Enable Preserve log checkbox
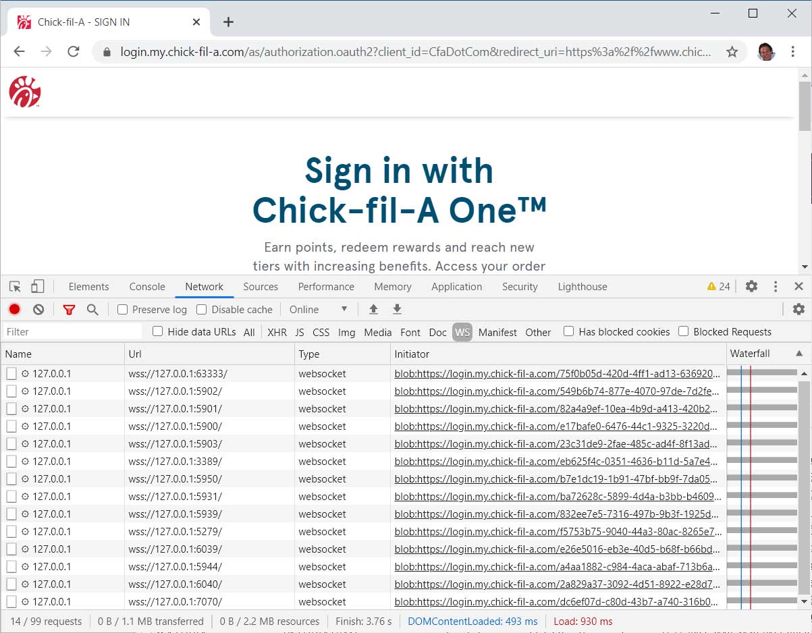 click(x=122, y=310)
